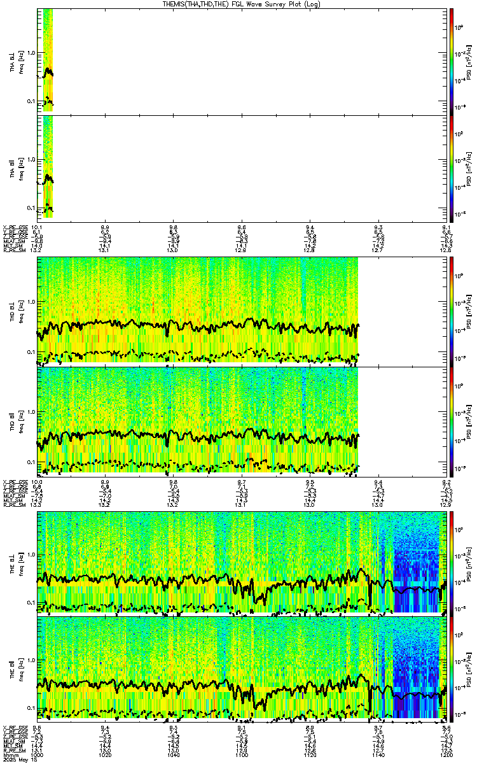The width and height of the screenshot is (477, 764).
Task: Click the THA B-parallel panel color bar
Action: tap(452, 169)
